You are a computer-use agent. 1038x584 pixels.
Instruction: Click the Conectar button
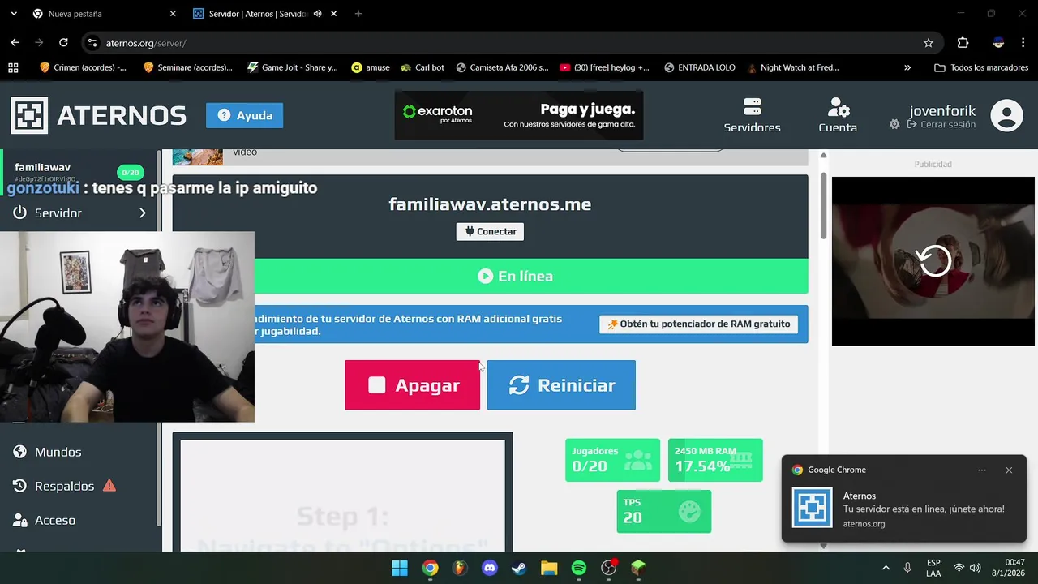490,232
